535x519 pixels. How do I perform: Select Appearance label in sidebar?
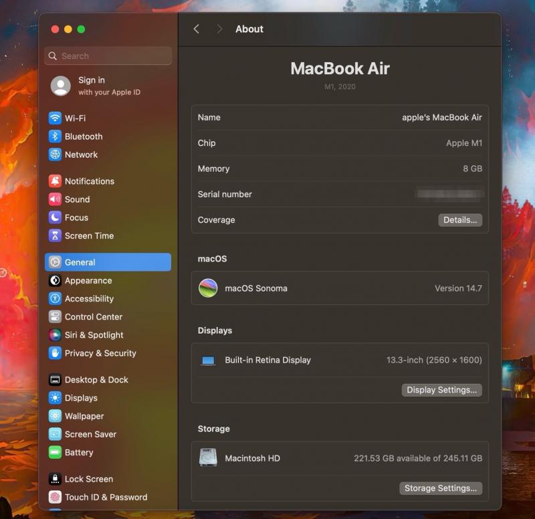click(x=88, y=280)
